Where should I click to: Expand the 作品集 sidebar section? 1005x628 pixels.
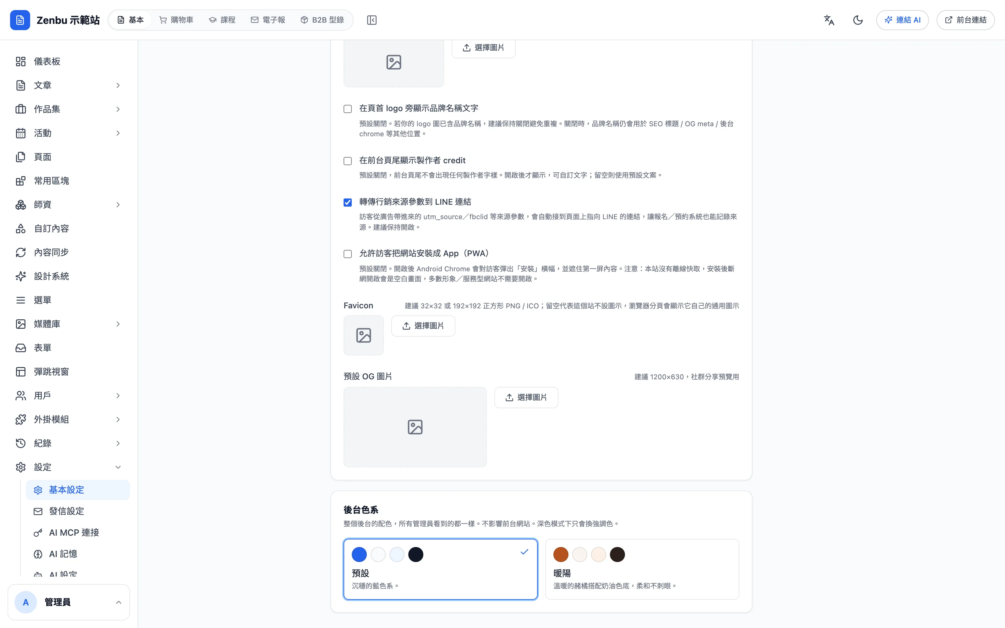point(118,109)
